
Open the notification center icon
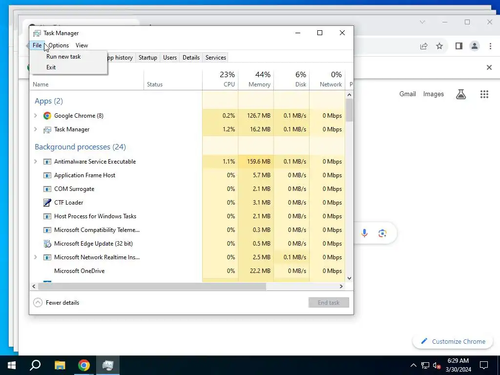[x=484, y=365]
